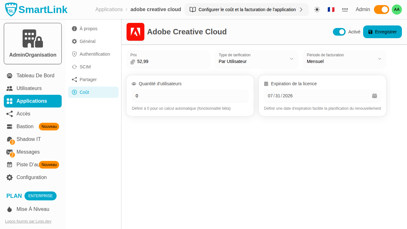Toggle the application Activé switch
Screen dimensions: 407x229
(339, 32)
